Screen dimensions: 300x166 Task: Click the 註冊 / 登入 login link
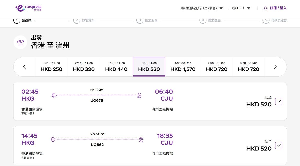278,8
